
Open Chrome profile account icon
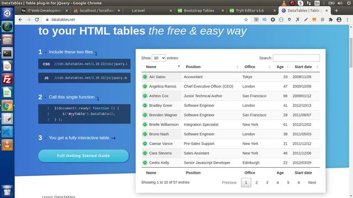pos(339,20)
